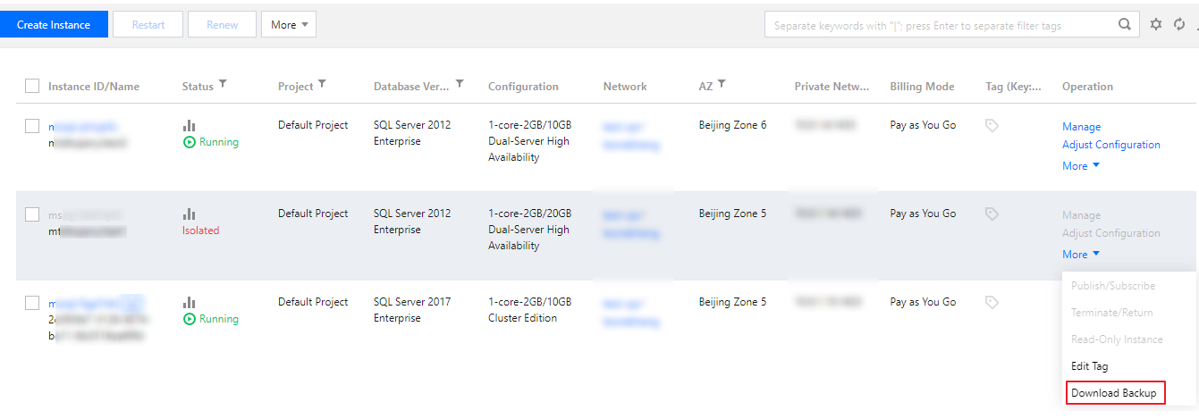The width and height of the screenshot is (1199, 419).
Task: Select the first running instance checkbox
Action: 32,126
